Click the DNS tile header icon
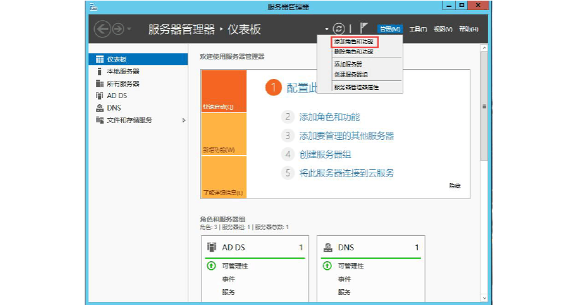The width and height of the screenshot is (576, 305). point(328,247)
